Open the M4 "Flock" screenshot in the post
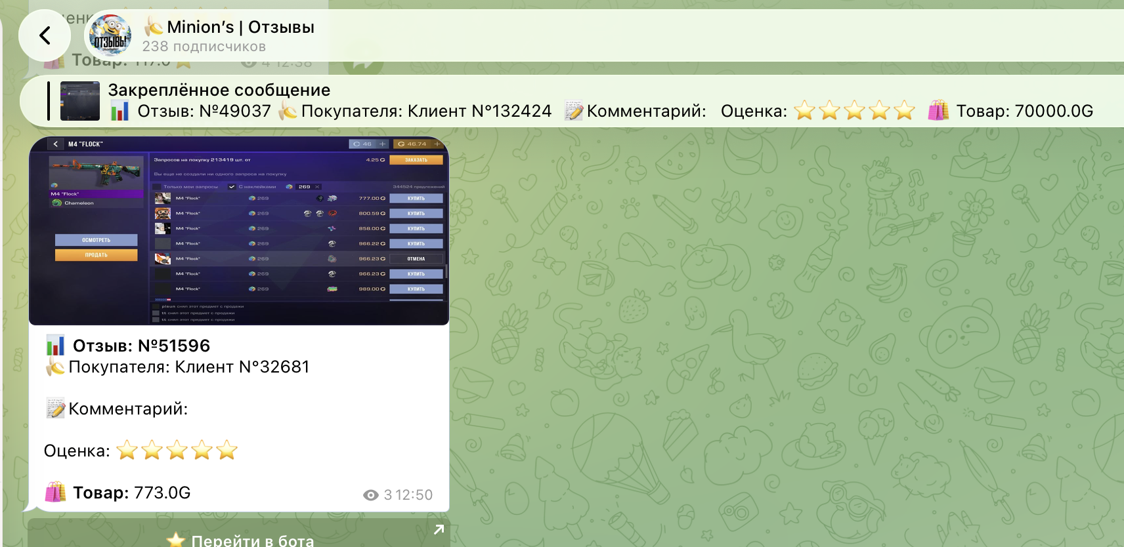This screenshot has width=1124, height=547. [239, 231]
